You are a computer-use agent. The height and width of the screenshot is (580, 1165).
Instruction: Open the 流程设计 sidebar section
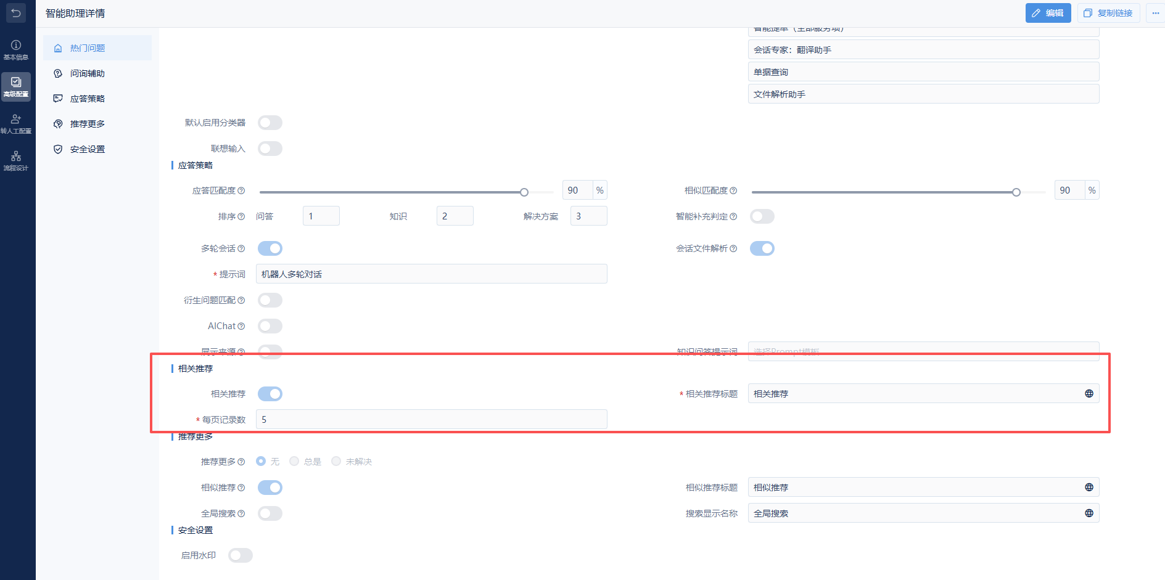[16, 160]
